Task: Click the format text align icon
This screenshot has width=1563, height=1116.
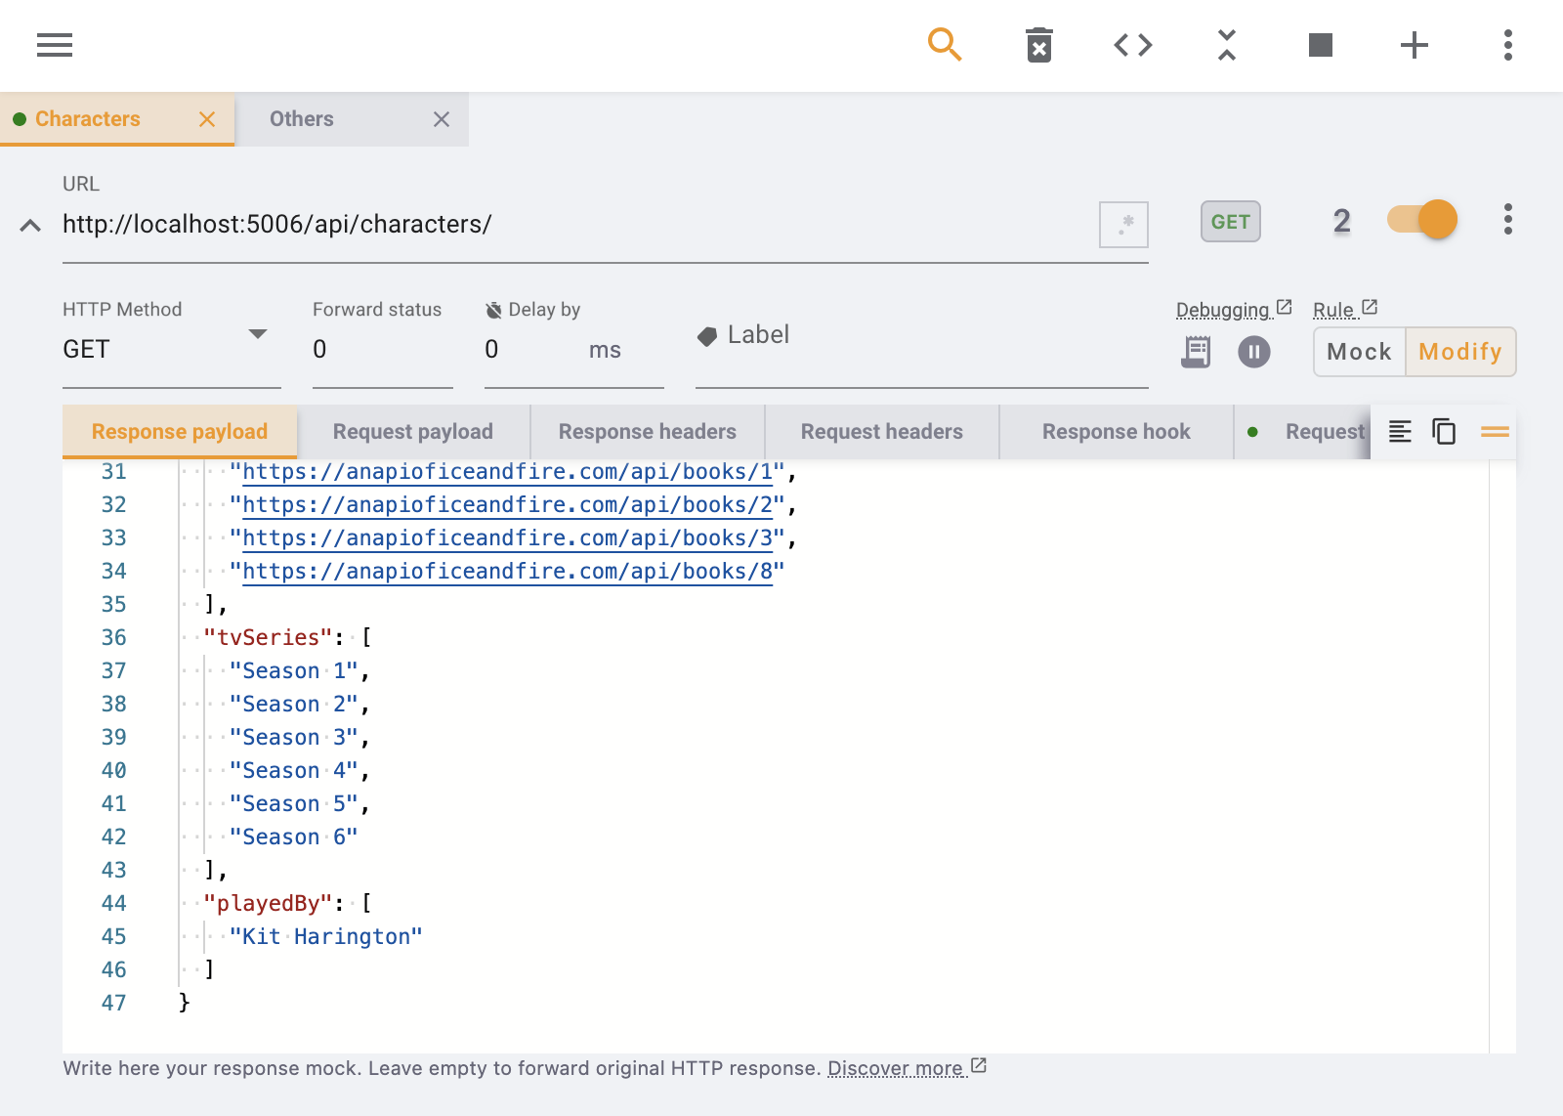Action: coord(1400,431)
